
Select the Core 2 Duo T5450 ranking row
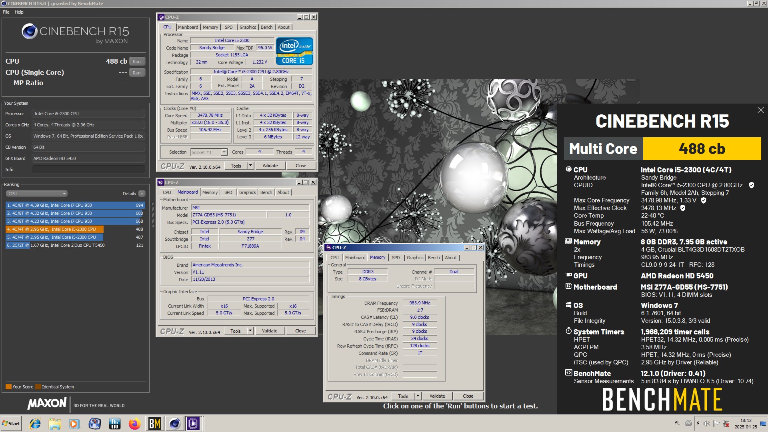pos(75,245)
